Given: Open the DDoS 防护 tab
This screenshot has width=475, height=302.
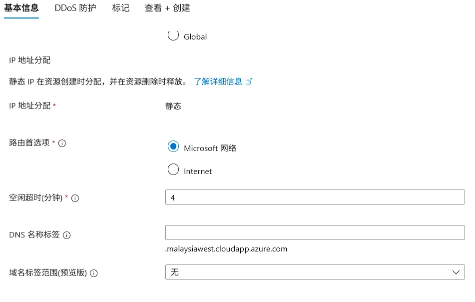Looking at the screenshot, I should point(76,8).
